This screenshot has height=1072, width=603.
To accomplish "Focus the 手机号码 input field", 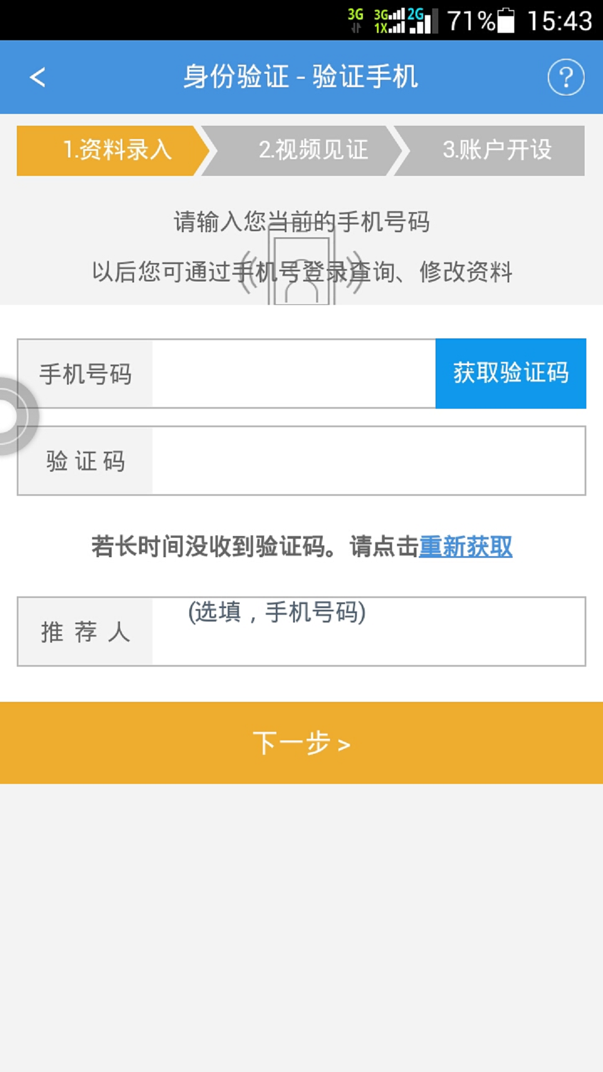I will pyautogui.click(x=293, y=374).
